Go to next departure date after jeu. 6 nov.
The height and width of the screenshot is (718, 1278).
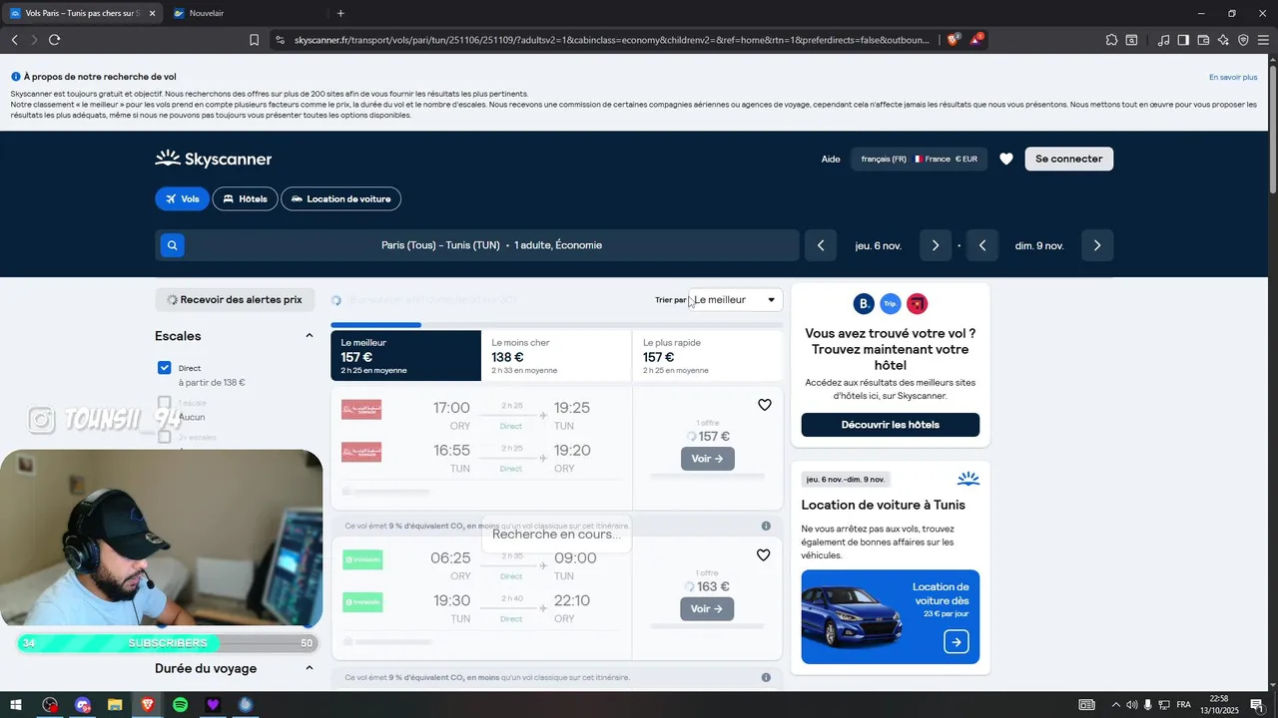(x=936, y=245)
